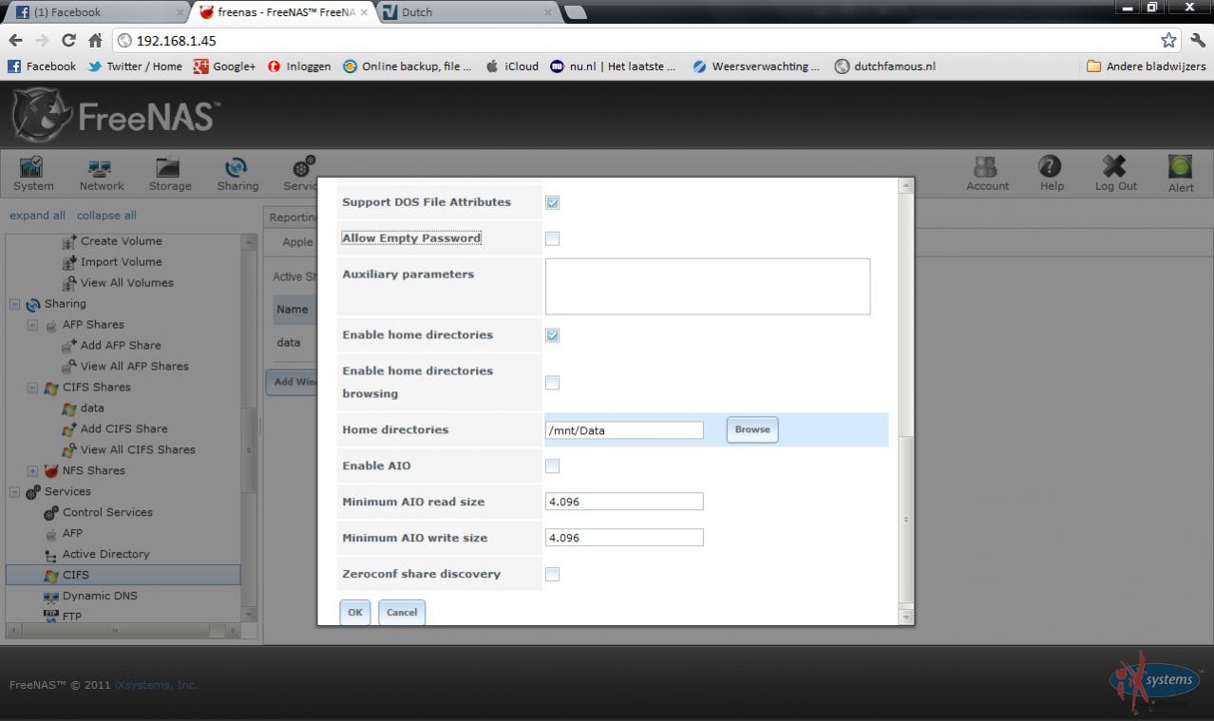Open the Storage toolbar icon

pyautogui.click(x=169, y=174)
